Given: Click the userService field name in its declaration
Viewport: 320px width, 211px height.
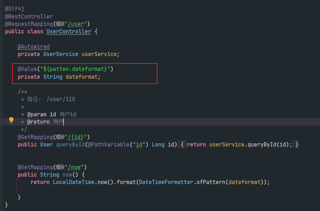Looking at the screenshot, I should coord(99,54).
